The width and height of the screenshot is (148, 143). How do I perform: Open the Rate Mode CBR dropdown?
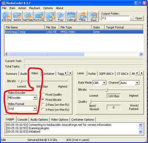click(104, 83)
